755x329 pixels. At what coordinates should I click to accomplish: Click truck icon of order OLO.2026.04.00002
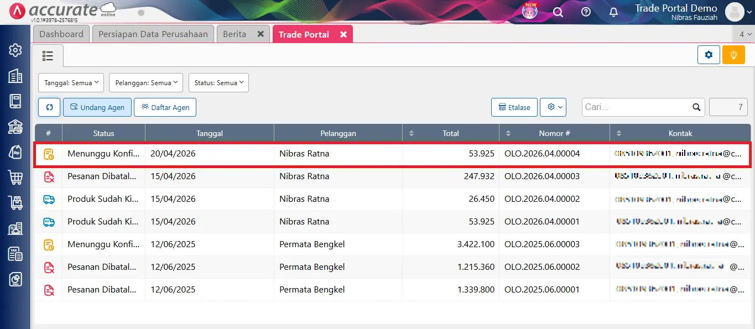pyautogui.click(x=49, y=199)
